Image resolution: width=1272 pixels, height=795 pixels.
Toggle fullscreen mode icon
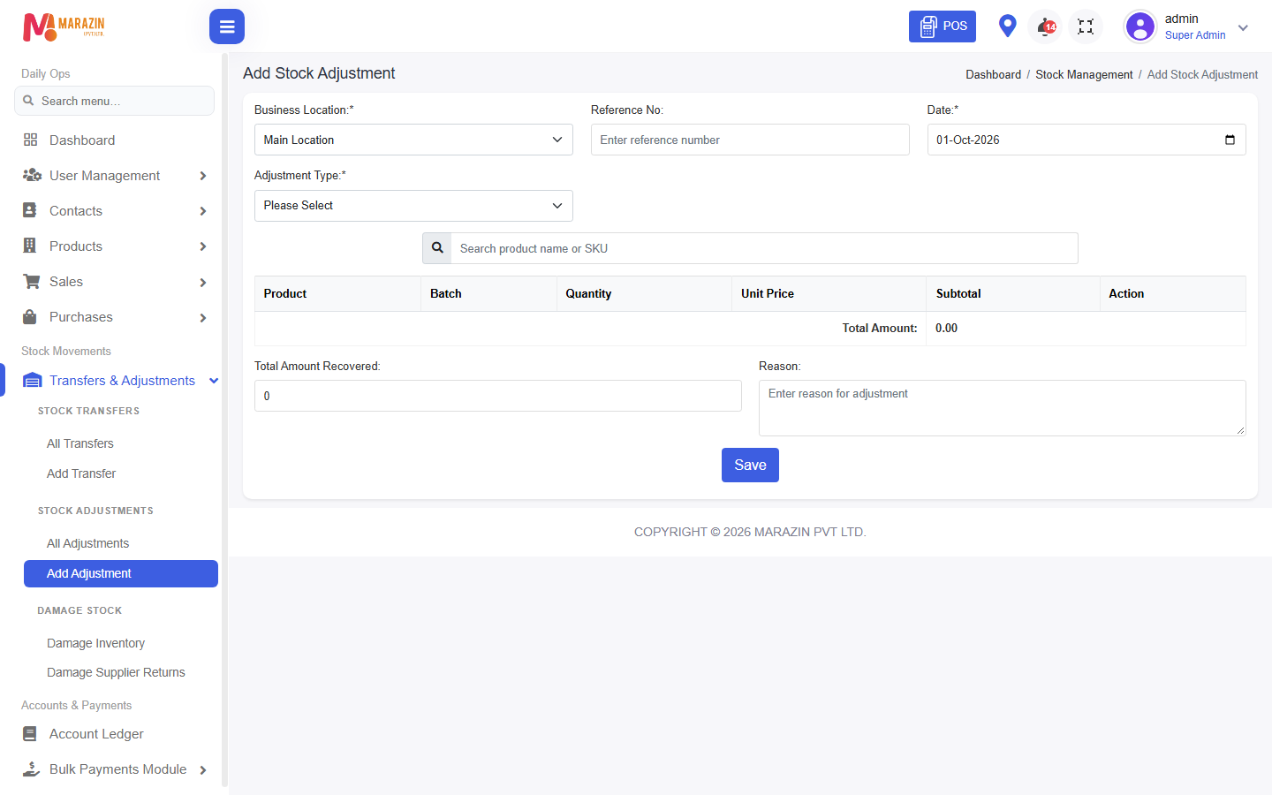[x=1086, y=26]
